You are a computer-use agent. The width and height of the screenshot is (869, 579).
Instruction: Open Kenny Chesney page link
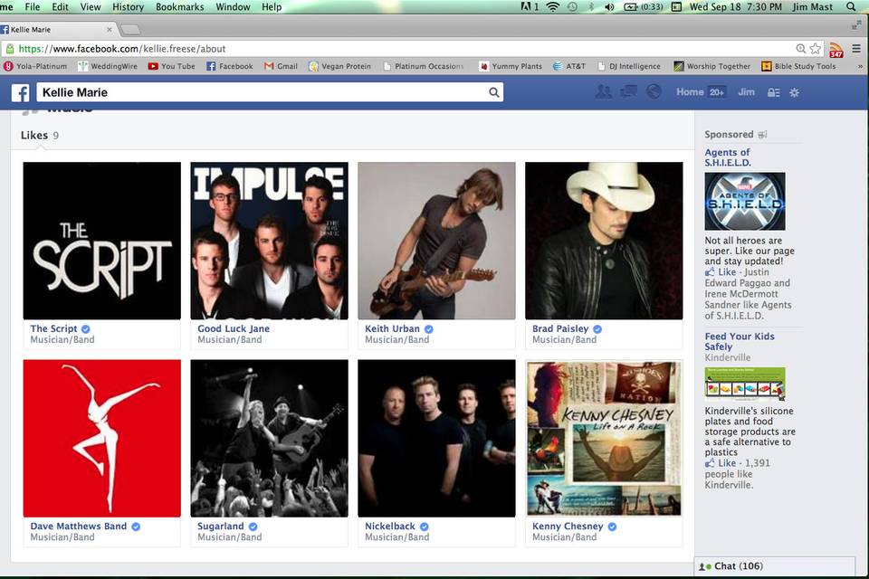pyautogui.click(x=568, y=527)
